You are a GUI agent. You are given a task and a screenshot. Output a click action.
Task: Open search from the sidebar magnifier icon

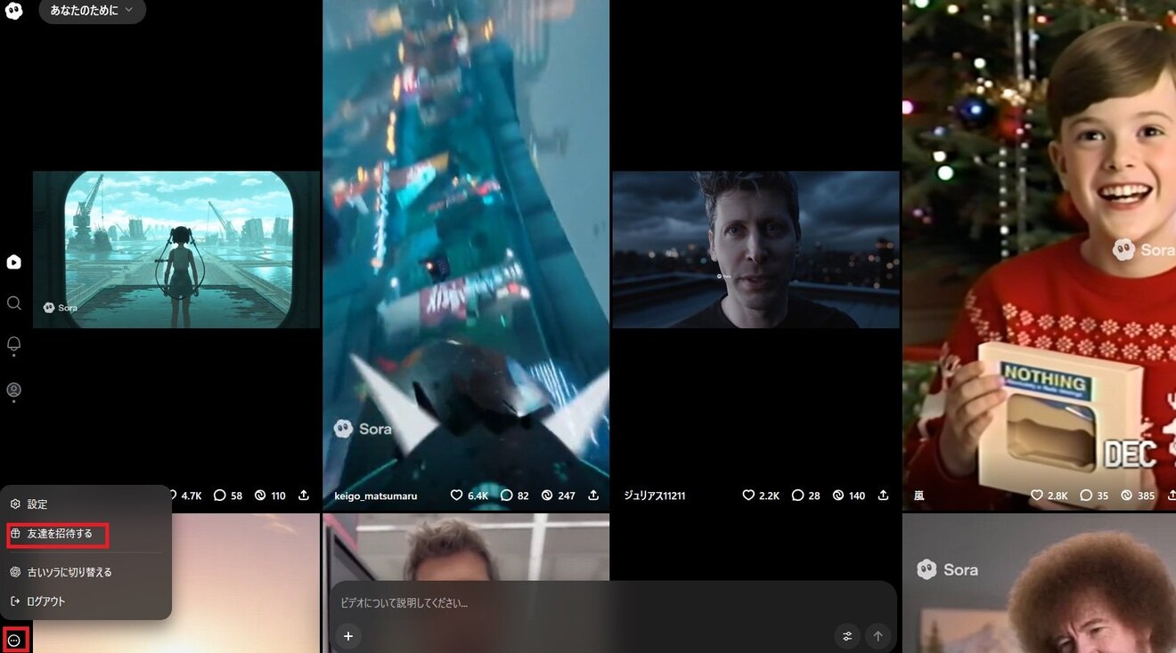(x=13, y=302)
